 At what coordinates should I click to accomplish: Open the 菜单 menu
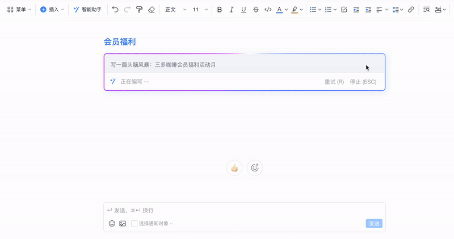19,10
